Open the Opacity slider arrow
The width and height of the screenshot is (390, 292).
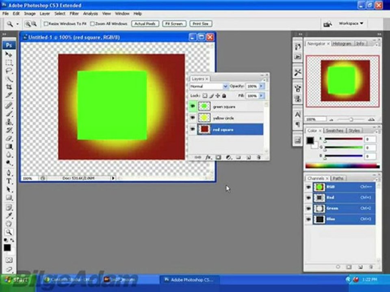(x=261, y=86)
